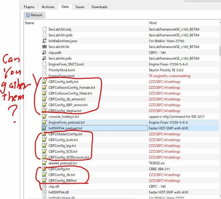The height and width of the screenshot is (199, 221).
Task: Click the CBPConfig_3b.txt file icon
Action: (44, 175)
